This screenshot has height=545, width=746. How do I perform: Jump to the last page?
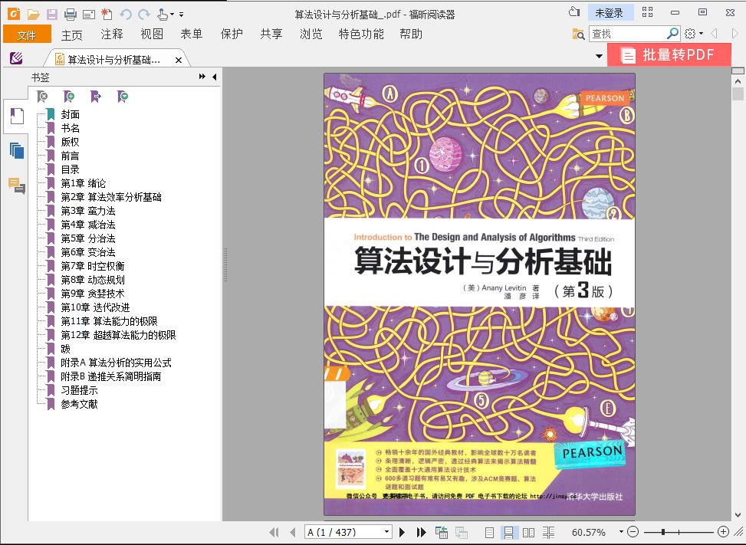(x=421, y=532)
